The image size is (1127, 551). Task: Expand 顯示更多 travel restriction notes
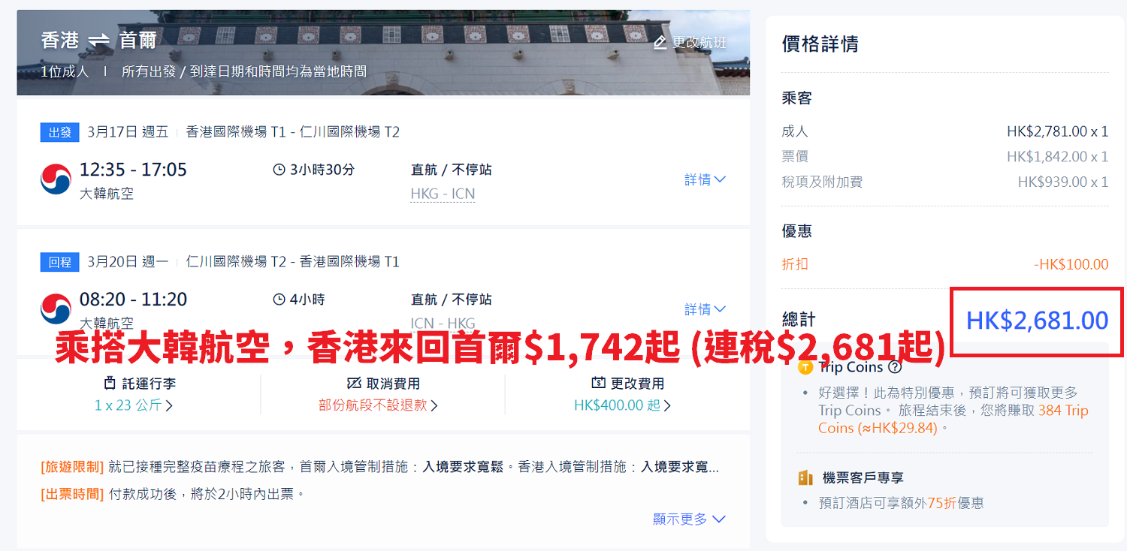point(689,519)
